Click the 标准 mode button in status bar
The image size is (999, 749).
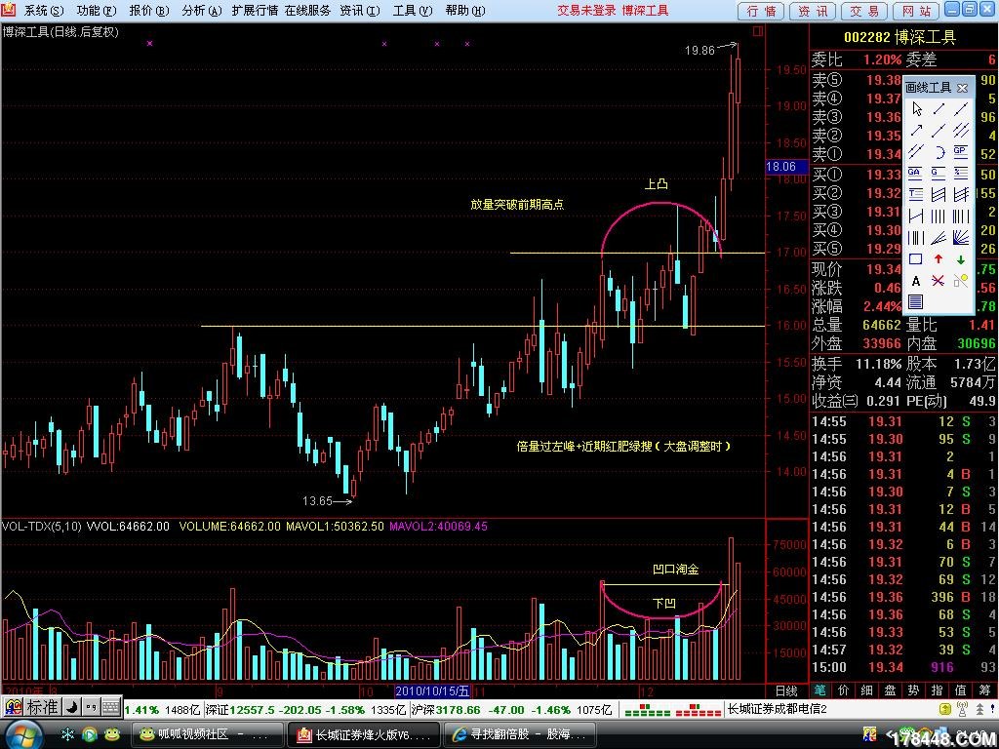click(x=42, y=707)
